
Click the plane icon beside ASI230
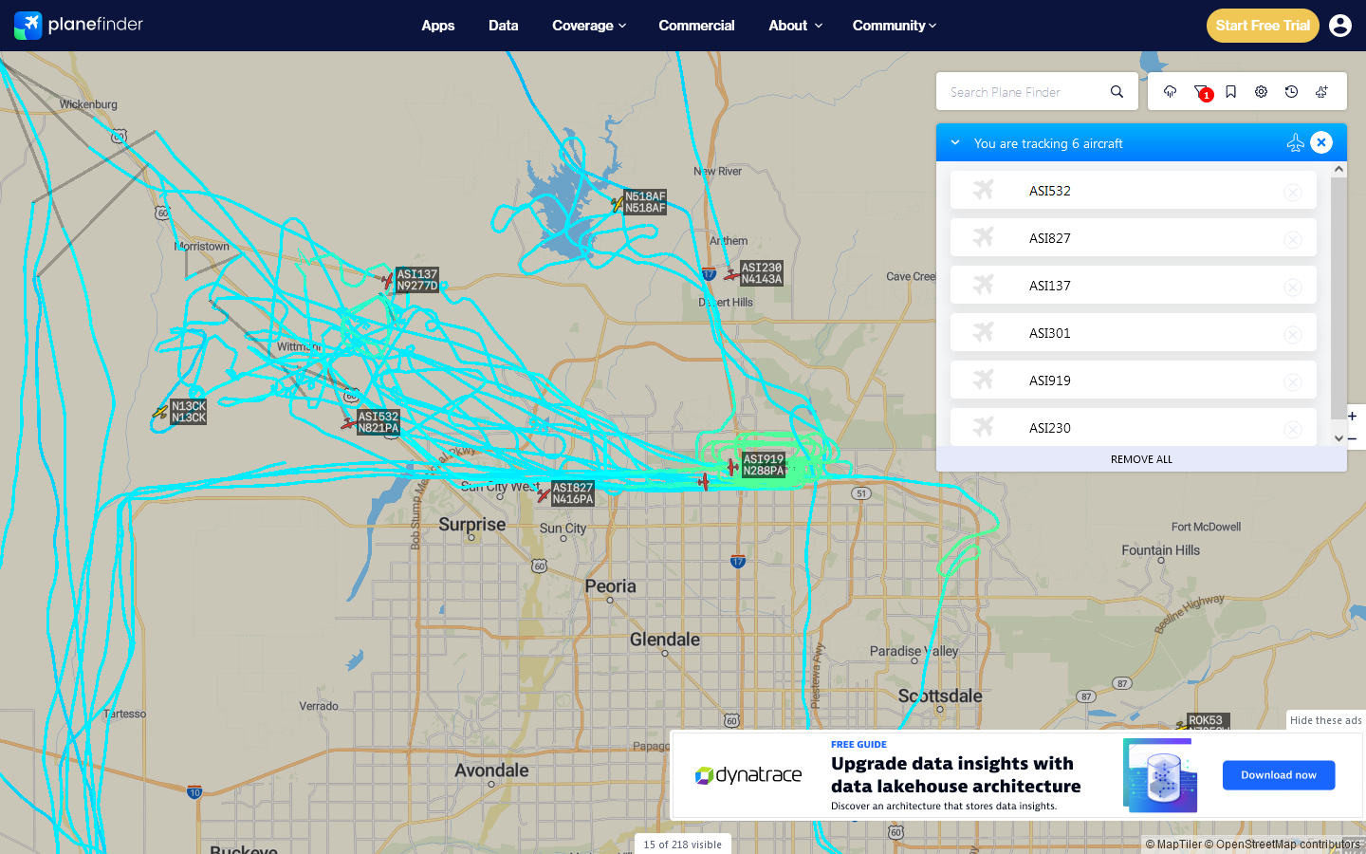coord(984,427)
